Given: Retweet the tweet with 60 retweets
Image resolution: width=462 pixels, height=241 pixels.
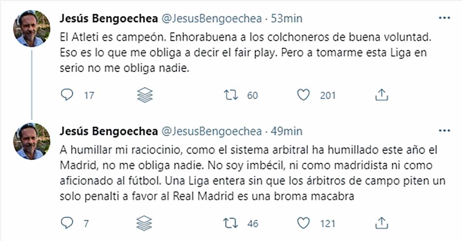Looking at the screenshot, I should click(x=230, y=95).
